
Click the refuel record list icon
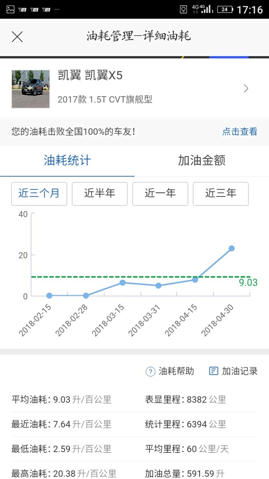point(213,371)
